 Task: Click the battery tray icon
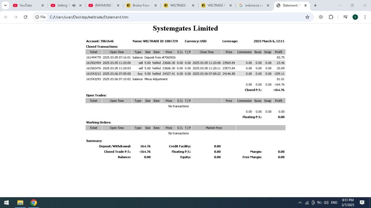[320, 202]
